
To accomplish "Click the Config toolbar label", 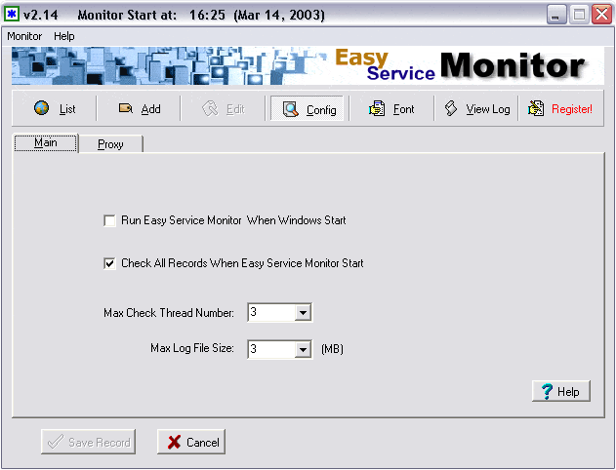I will tap(321, 110).
